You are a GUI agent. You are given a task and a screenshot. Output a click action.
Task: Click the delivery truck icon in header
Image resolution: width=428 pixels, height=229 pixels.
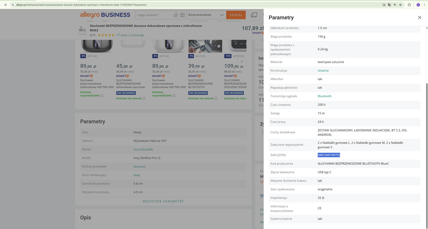click(x=254, y=15)
